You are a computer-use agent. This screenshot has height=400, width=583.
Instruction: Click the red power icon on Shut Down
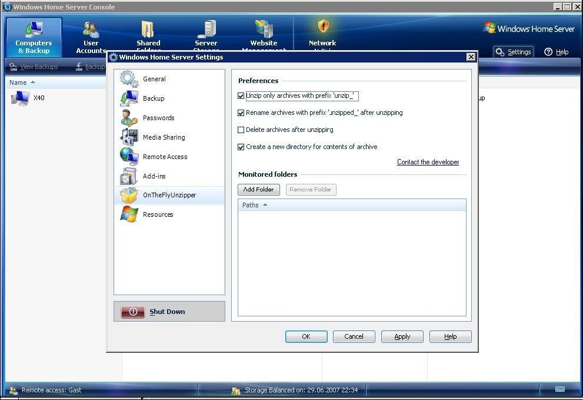pyautogui.click(x=133, y=312)
